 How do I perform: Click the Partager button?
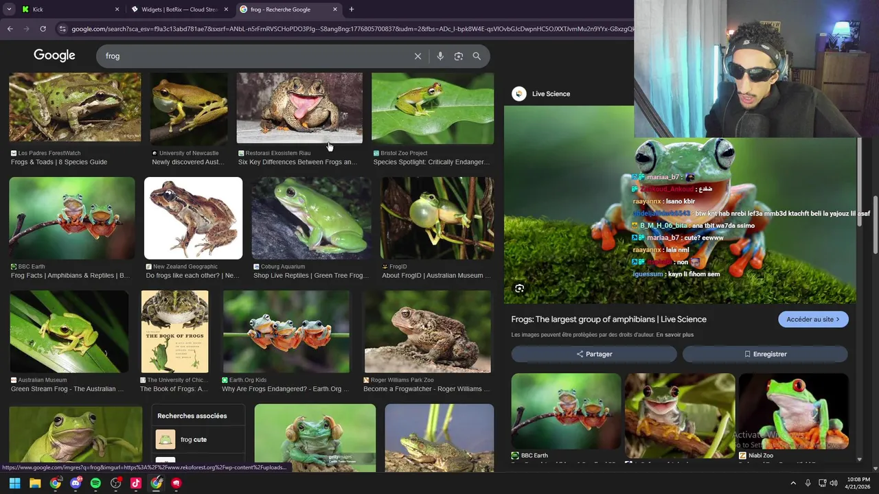click(x=594, y=354)
